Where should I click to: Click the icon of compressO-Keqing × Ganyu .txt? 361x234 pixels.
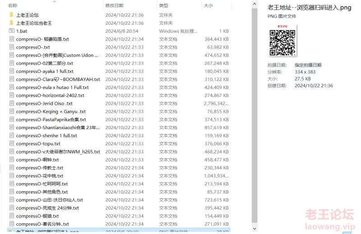(x=12, y=111)
